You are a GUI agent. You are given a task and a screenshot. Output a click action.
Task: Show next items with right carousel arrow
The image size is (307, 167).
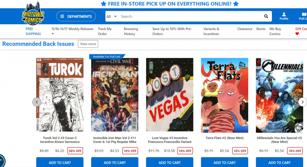(x=303, y=102)
